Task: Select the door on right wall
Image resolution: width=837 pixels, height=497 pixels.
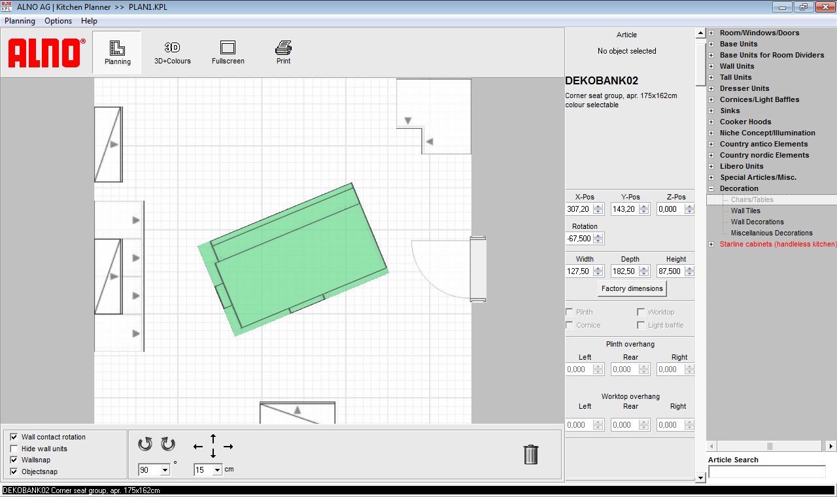Action: [449, 269]
